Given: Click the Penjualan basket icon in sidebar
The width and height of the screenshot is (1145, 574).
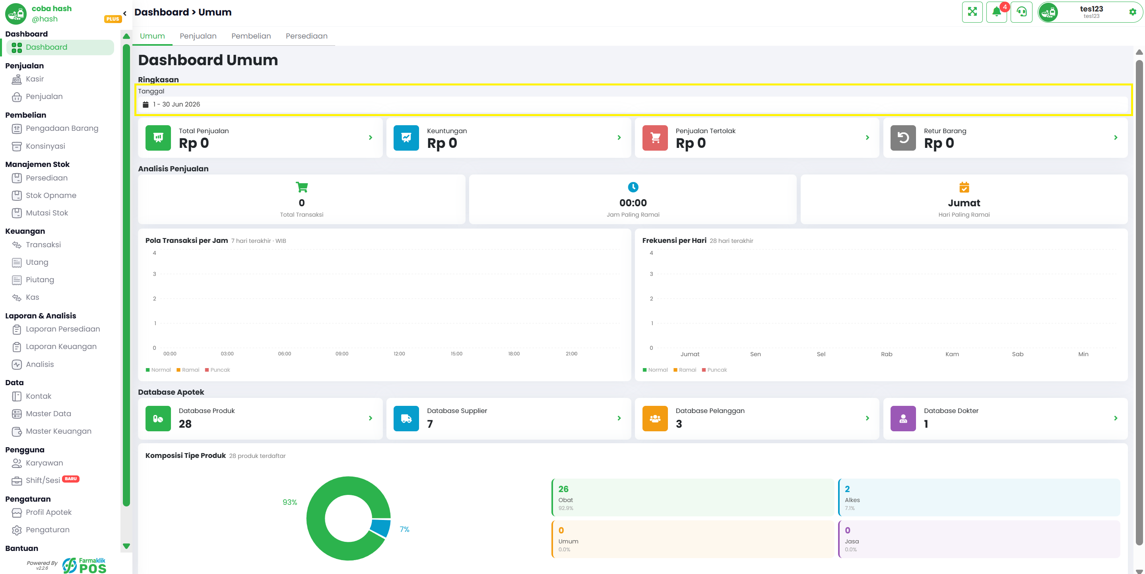Looking at the screenshot, I should (16, 97).
